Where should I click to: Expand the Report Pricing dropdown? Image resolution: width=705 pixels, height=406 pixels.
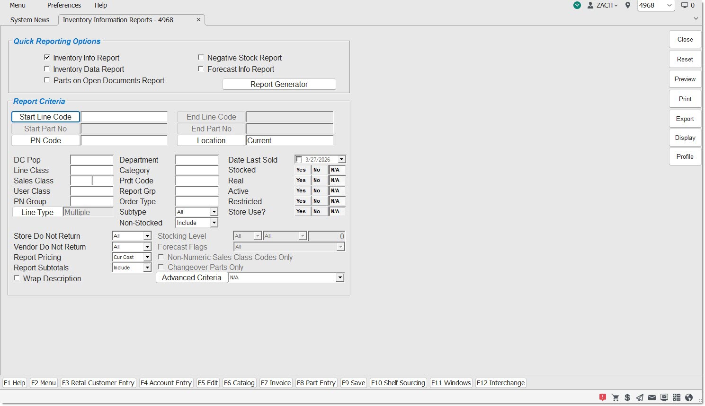(x=147, y=257)
